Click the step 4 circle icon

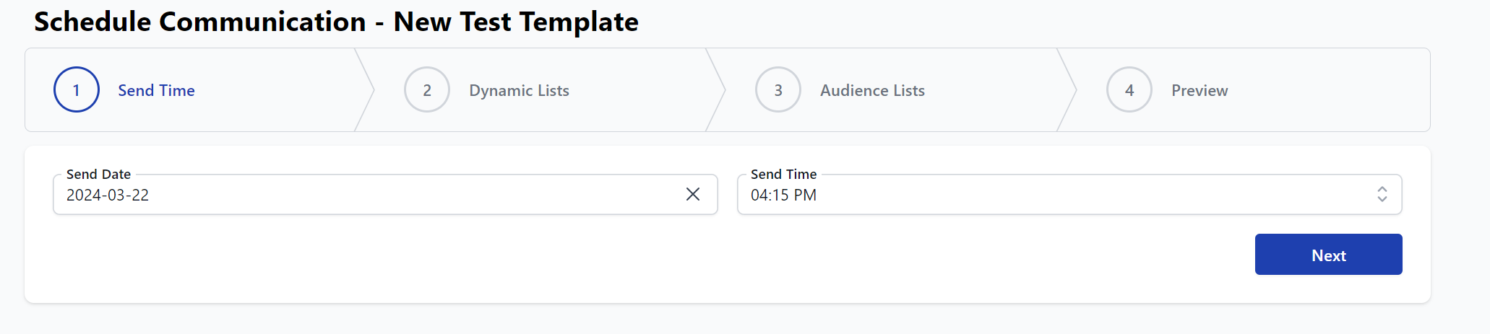tap(1129, 90)
